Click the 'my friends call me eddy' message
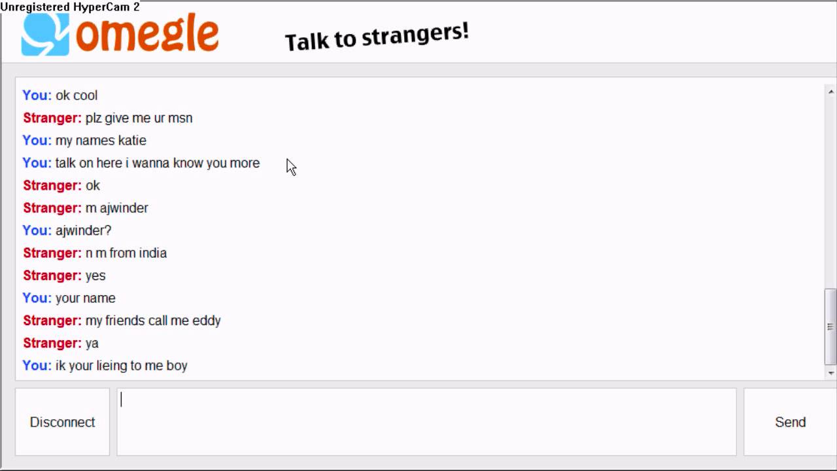Viewport: 837px width, 471px height. [x=153, y=321]
